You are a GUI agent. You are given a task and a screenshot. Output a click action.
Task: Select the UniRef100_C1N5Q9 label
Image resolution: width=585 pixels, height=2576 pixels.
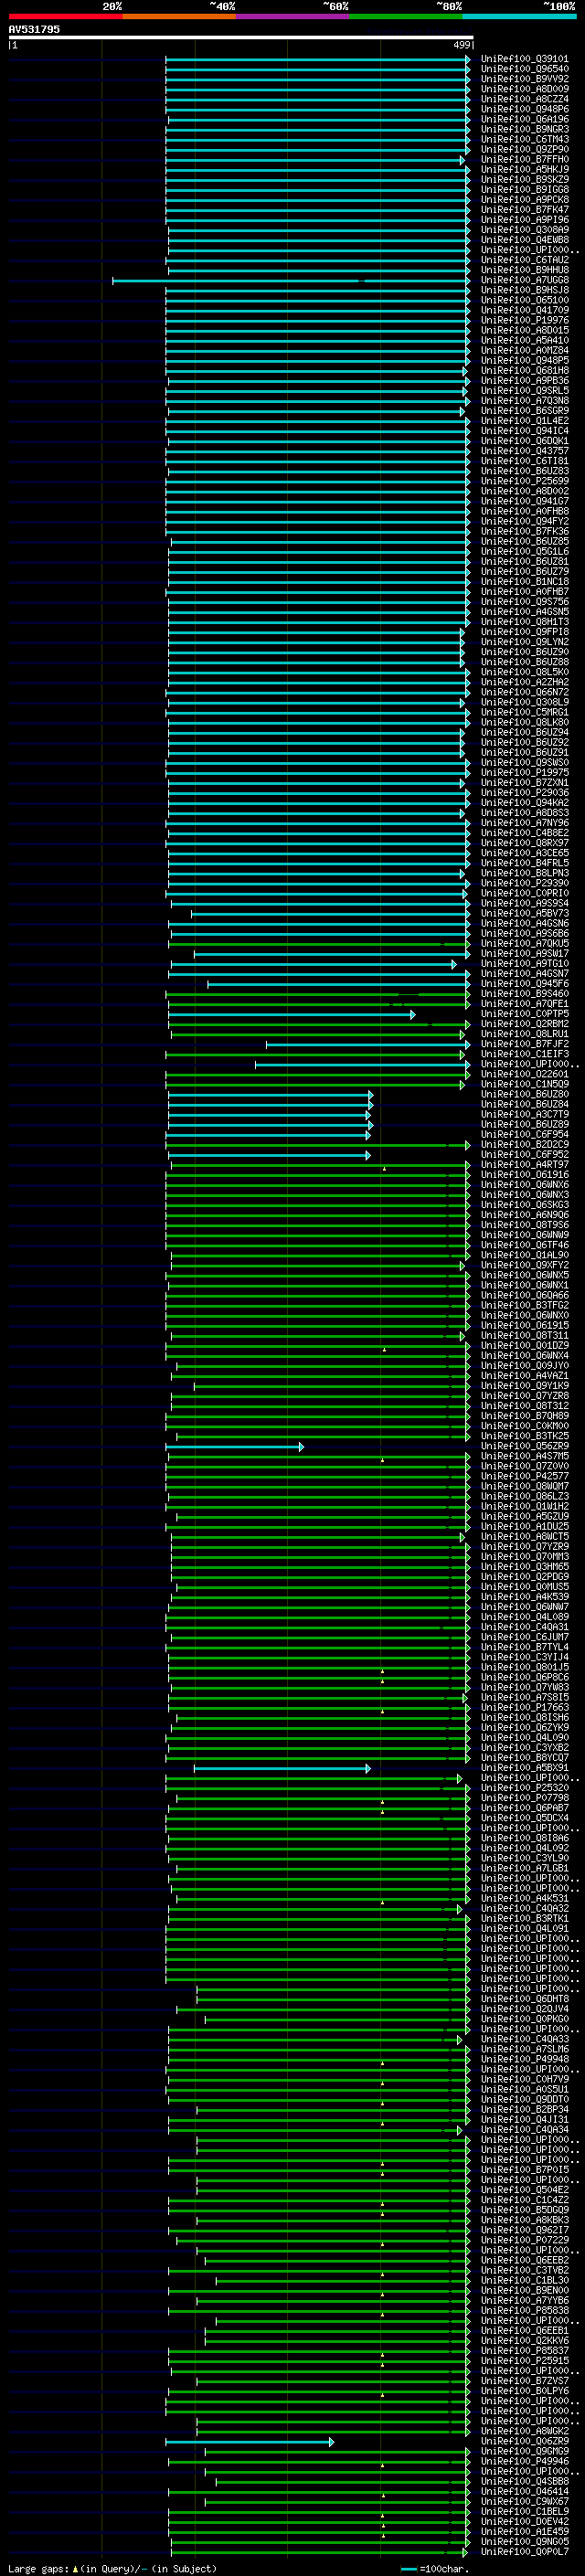tap(524, 1084)
